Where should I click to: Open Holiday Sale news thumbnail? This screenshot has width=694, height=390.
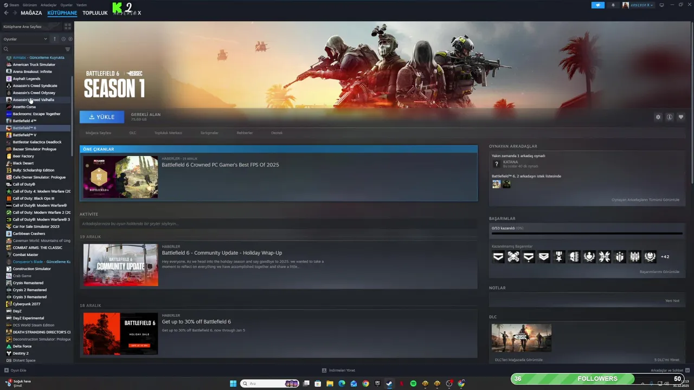pos(120,334)
